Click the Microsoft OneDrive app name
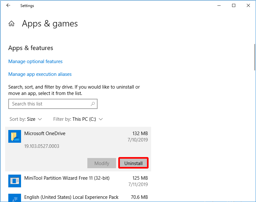 click(45, 133)
